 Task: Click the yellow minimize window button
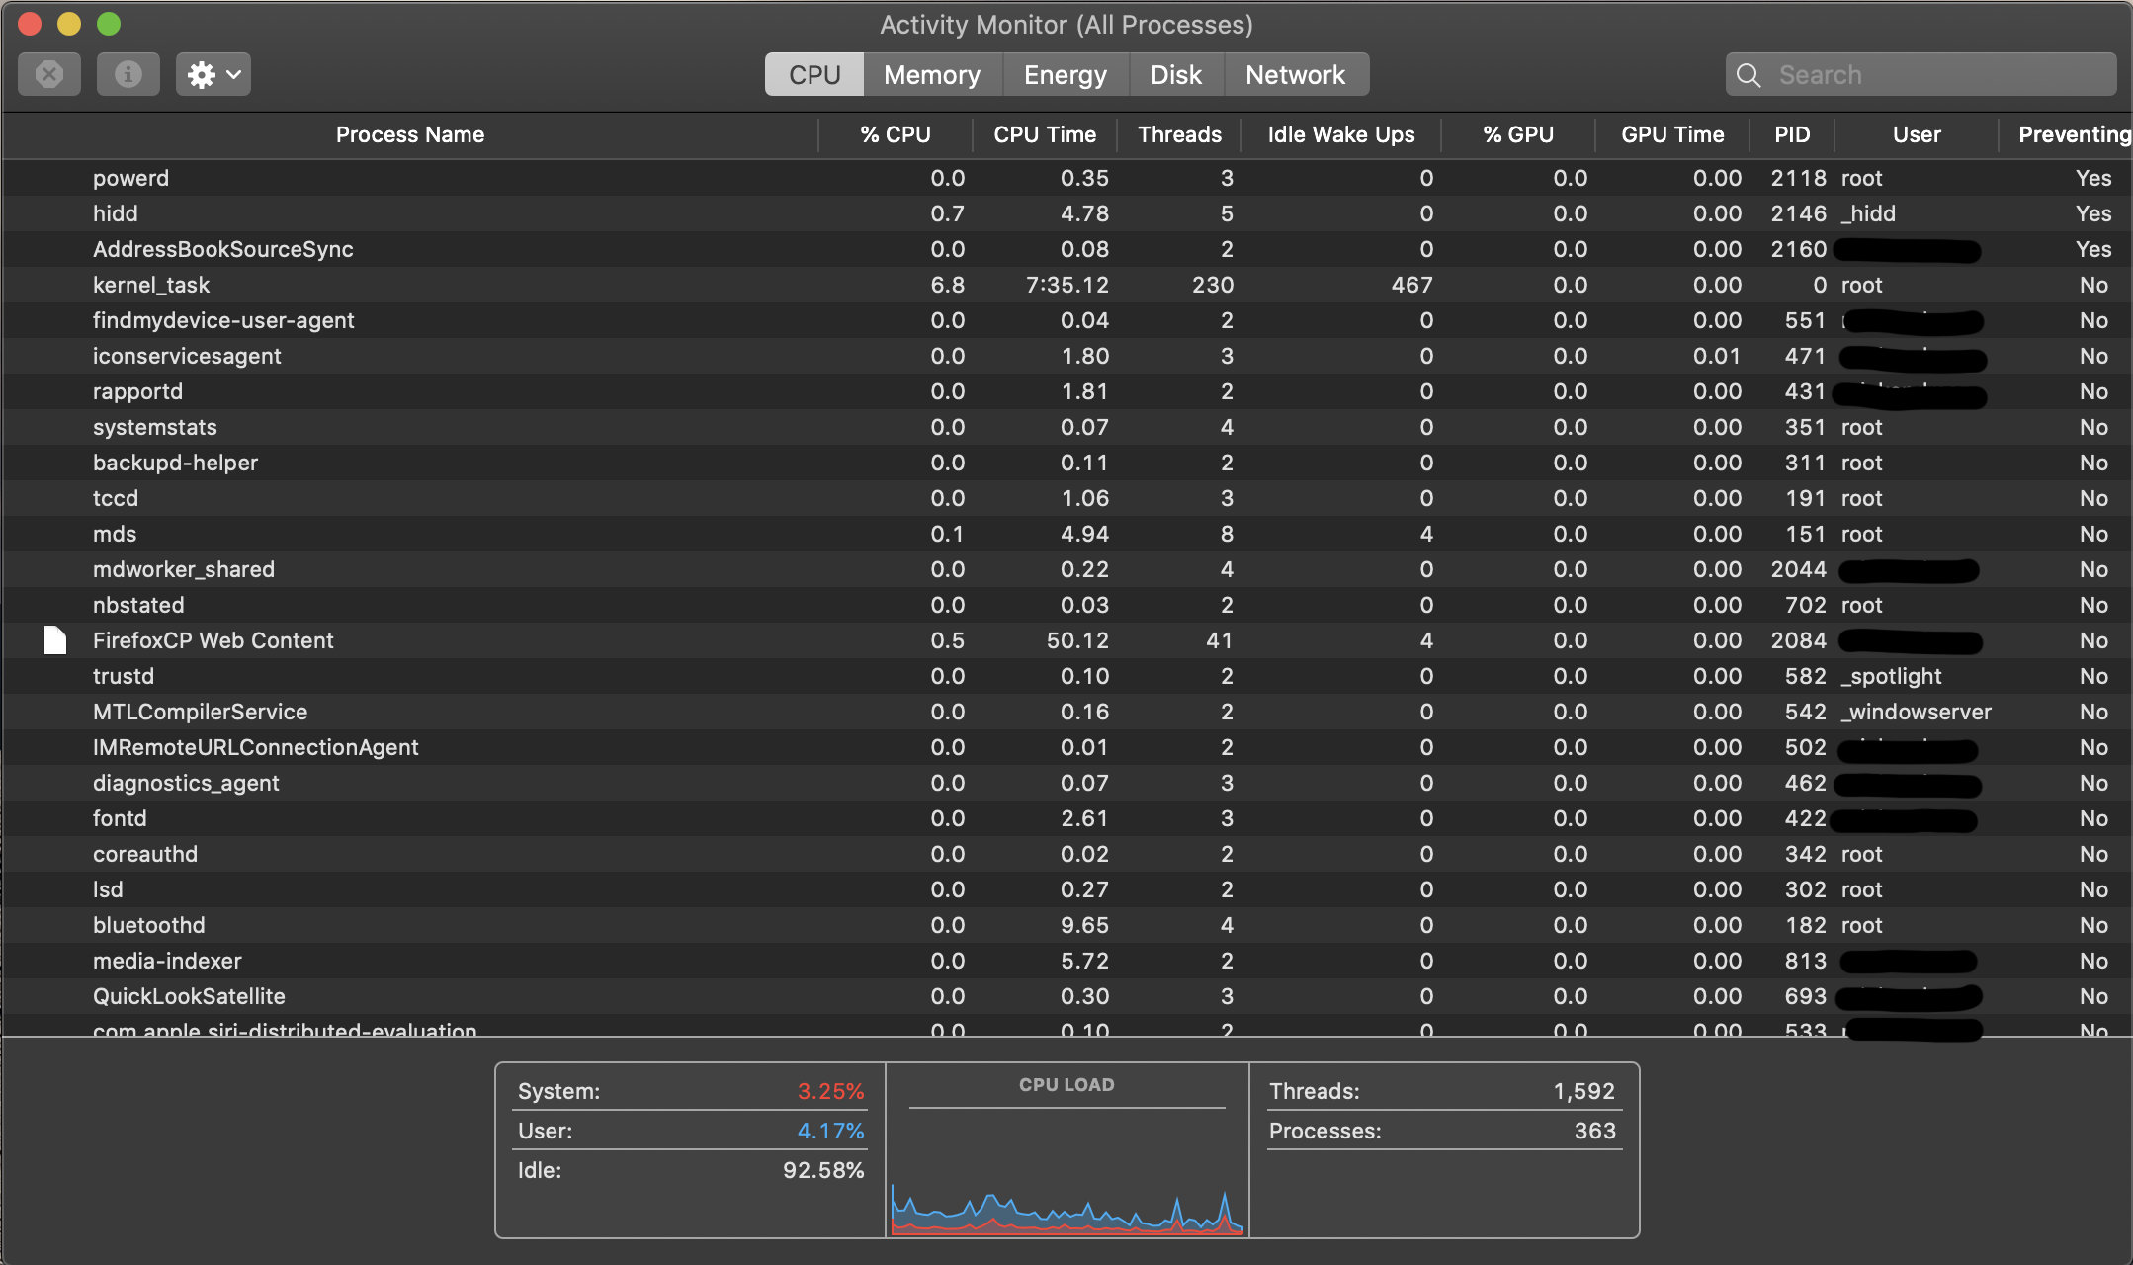[x=69, y=24]
